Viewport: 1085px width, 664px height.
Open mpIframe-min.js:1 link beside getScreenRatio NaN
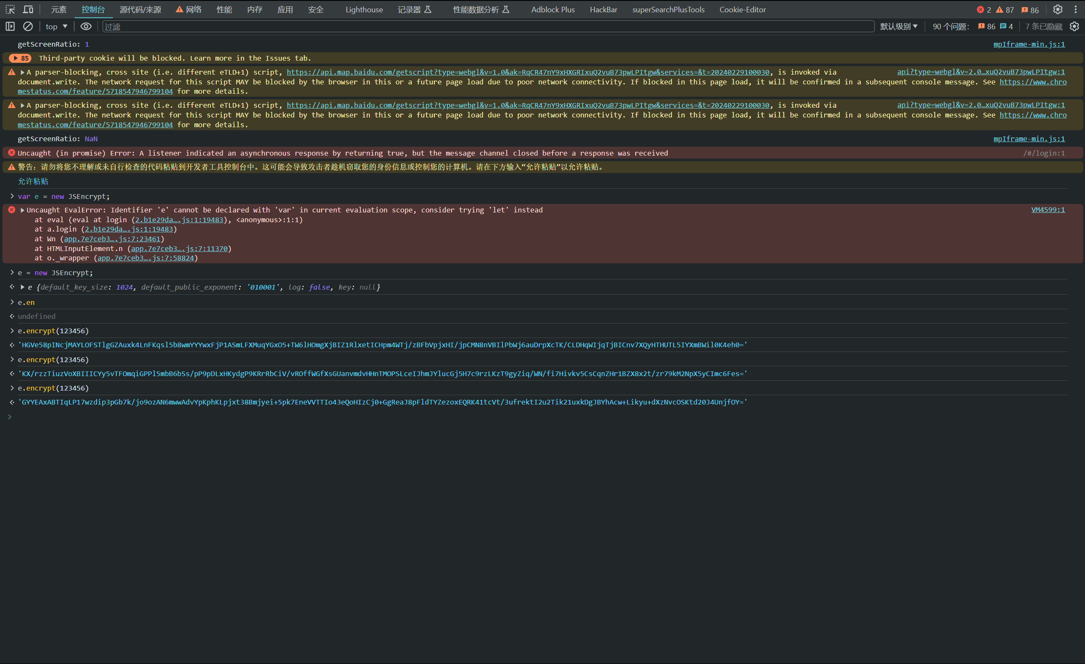[1029, 139]
